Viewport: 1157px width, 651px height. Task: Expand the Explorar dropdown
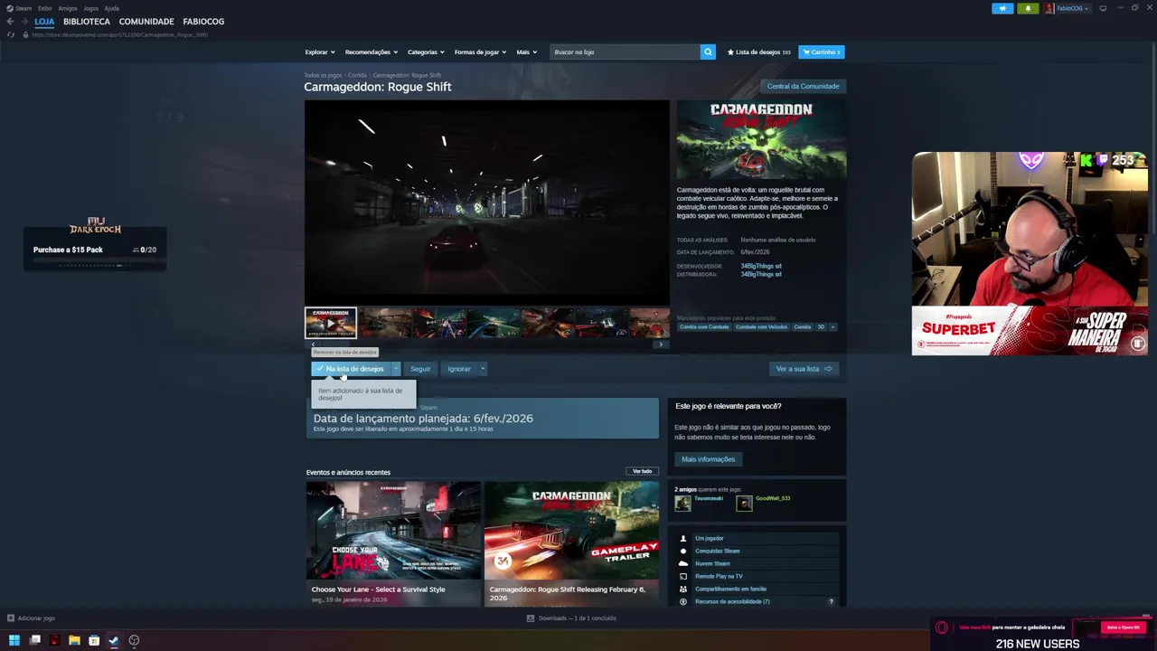click(x=320, y=52)
